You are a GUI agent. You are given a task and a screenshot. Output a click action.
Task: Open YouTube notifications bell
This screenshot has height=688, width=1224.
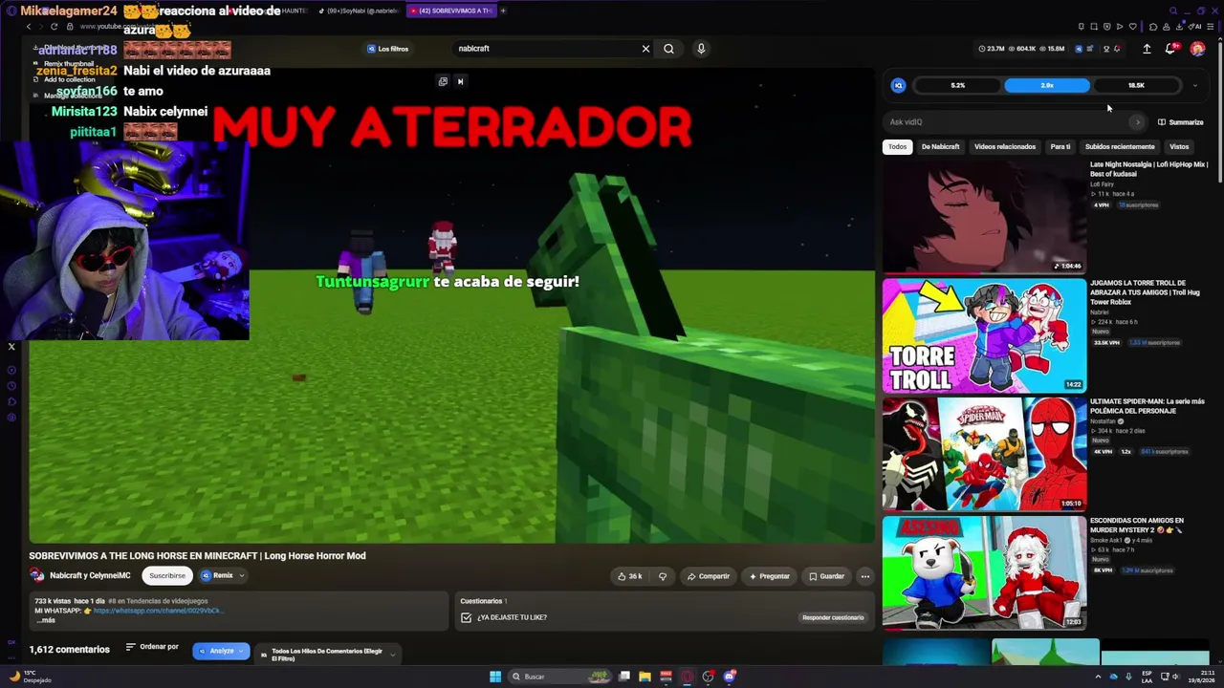(1170, 49)
